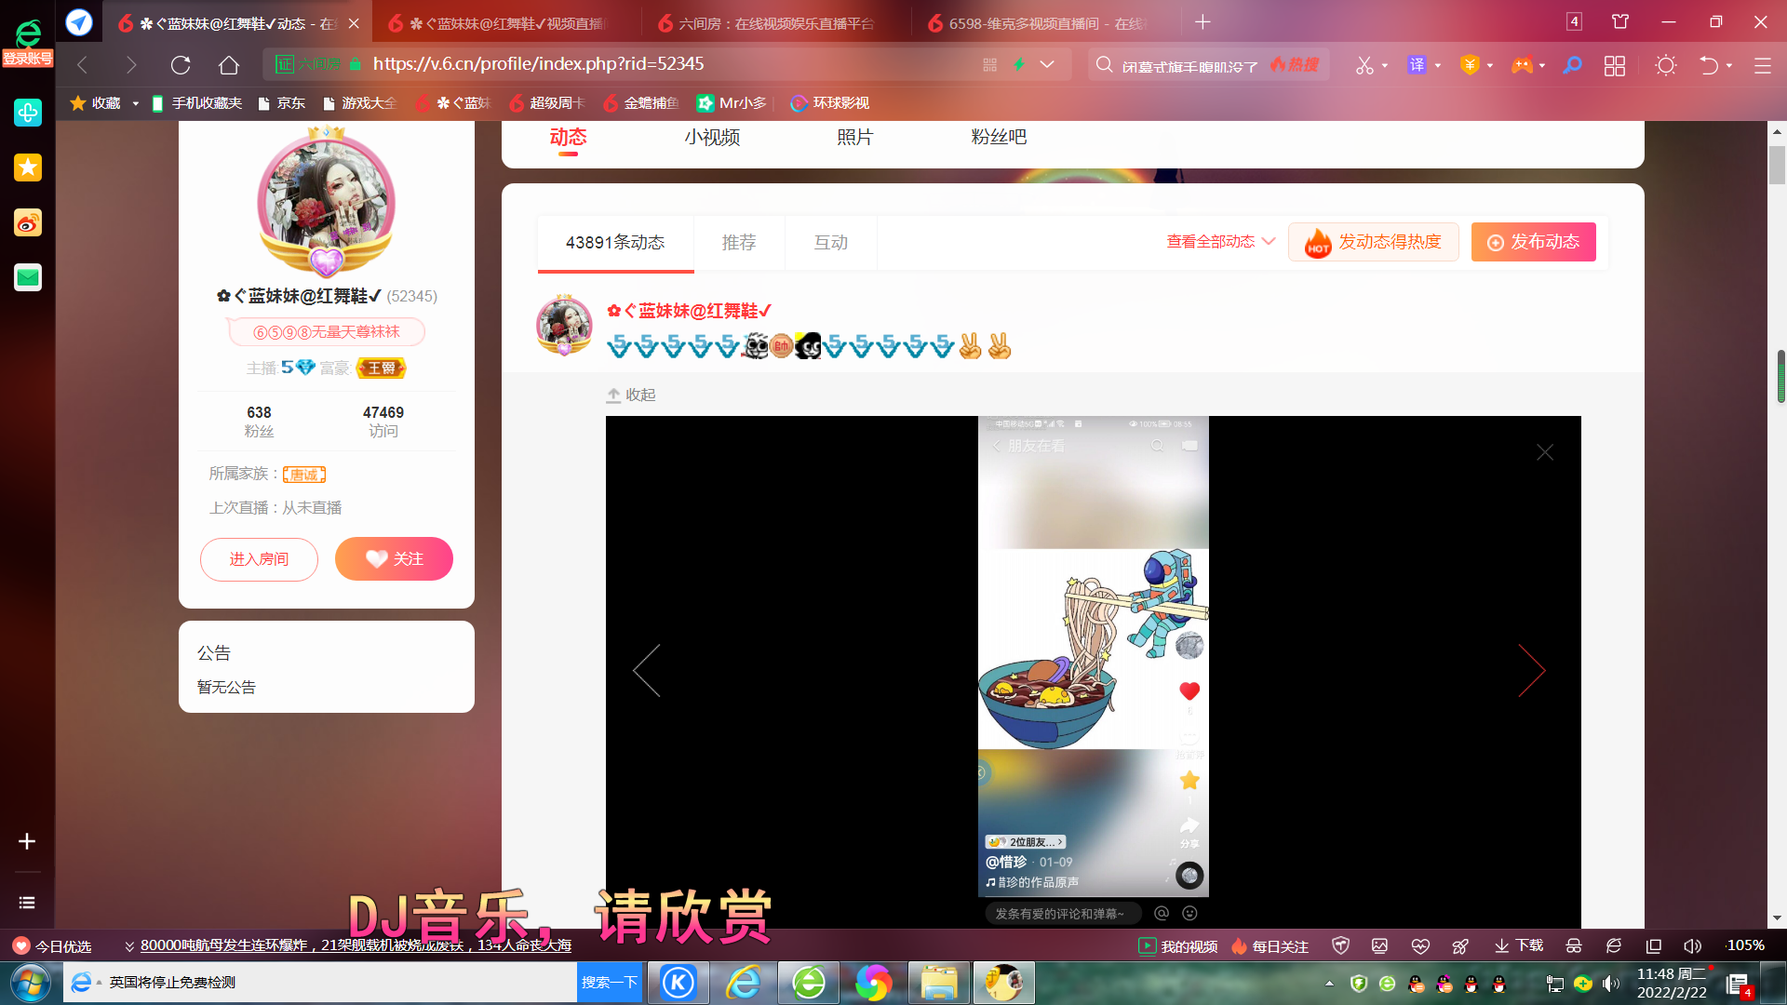Open the 京东 bookmark
This screenshot has width=1787, height=1005.
coord(282,103)
